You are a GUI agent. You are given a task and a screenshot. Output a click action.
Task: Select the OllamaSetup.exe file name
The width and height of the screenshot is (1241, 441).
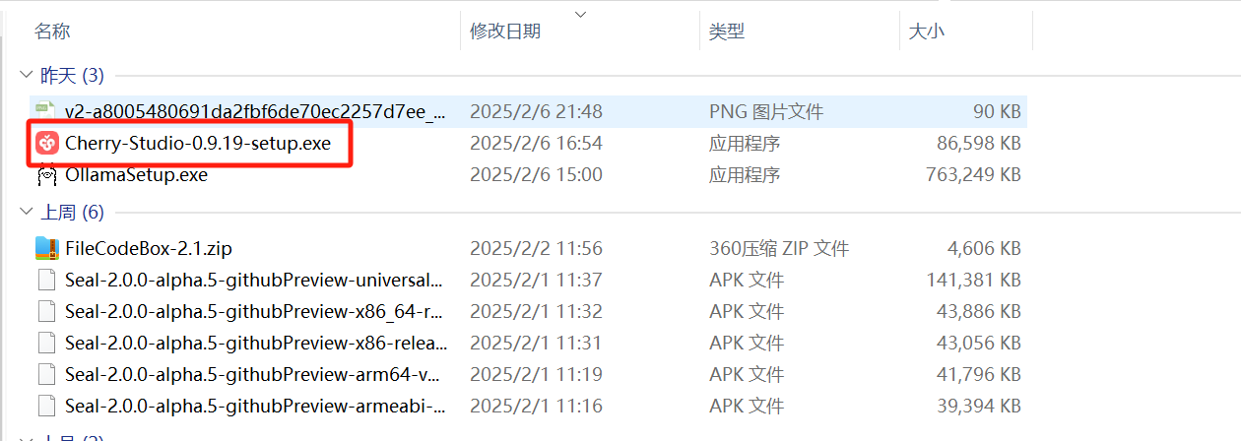[136, 176]
